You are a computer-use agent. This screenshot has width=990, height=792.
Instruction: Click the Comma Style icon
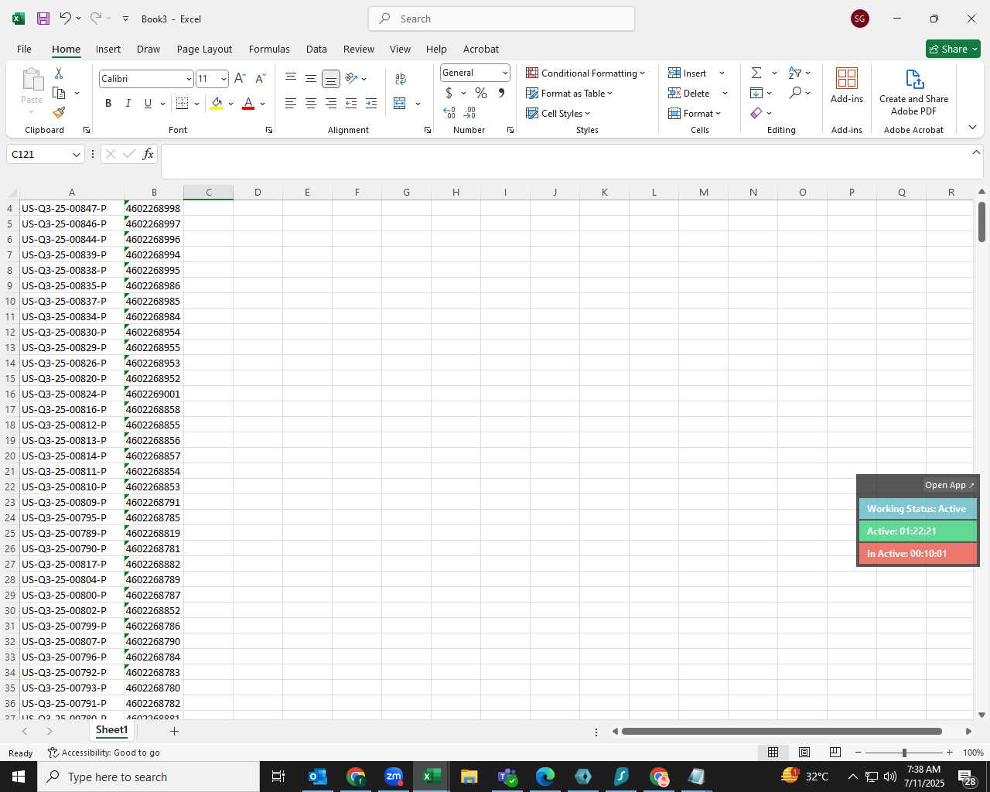pyautogui.click(x=501, y=93)
